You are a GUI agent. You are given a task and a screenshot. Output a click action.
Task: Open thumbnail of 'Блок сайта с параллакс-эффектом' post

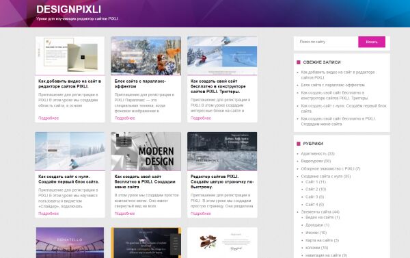tap(146, 56)
